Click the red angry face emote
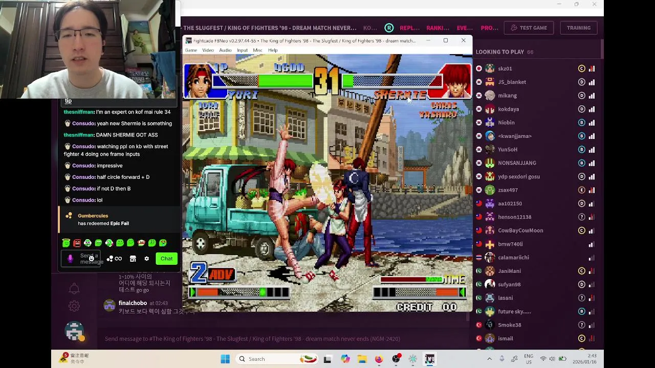 click(77, 243)
